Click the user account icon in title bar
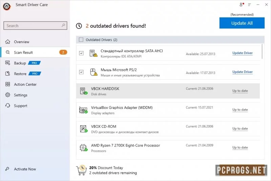Image resolution: width=271 pixels, height=181 pixels. coord(242,4)
